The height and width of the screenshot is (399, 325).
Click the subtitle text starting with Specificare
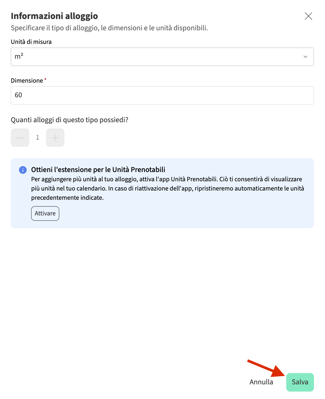point(109,28)
